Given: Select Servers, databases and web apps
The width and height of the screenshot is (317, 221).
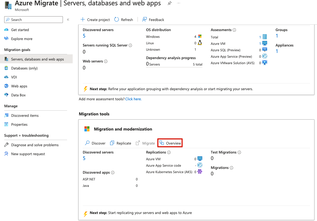Looking at the screenshot, I should tap(36, 59).
